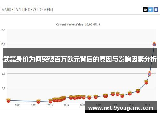Image resolution: width=160 pixels, height=116 pixels.
Task: Click the 2,5 y-axis label
Action: [4, 88]
